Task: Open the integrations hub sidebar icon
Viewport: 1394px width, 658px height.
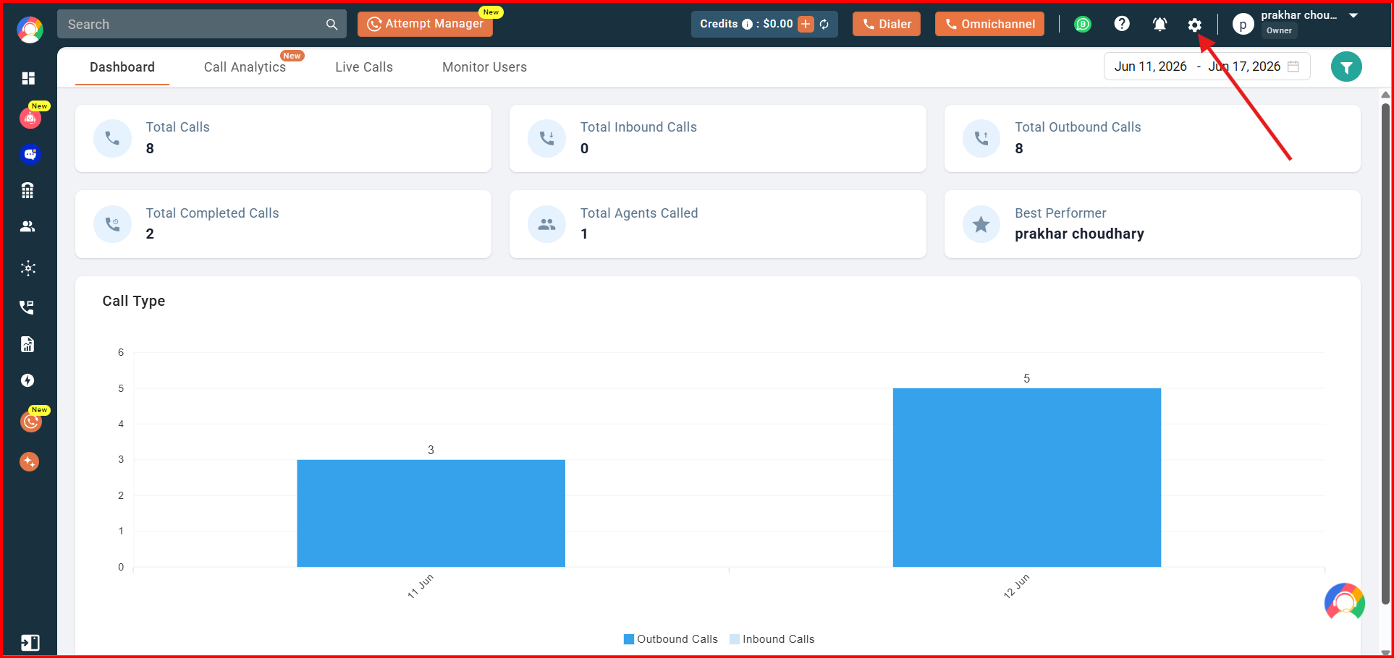Action: pos(28,268)
